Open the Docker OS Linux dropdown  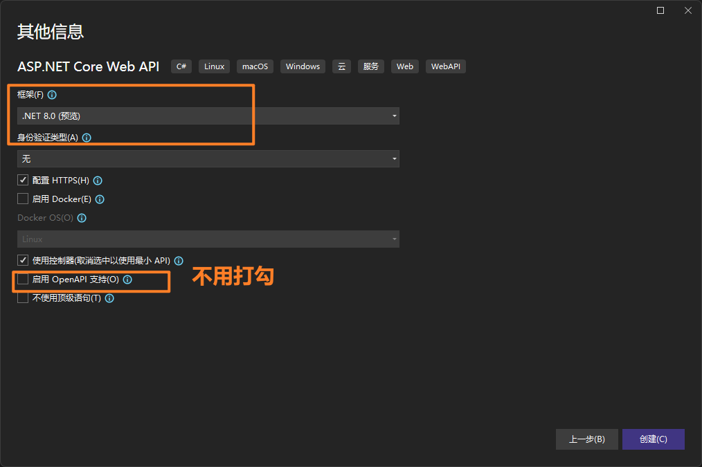click(x=208, y=239)
